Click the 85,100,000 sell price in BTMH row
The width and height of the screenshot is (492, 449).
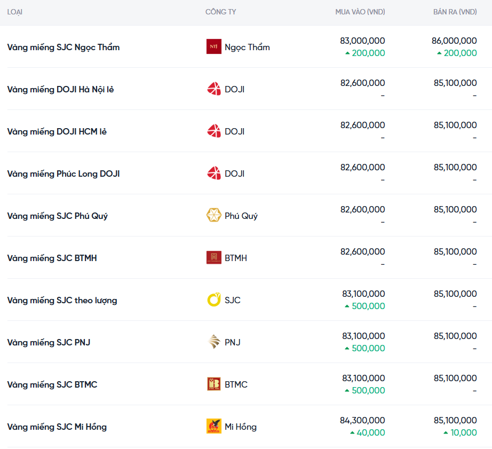(455, 251)
